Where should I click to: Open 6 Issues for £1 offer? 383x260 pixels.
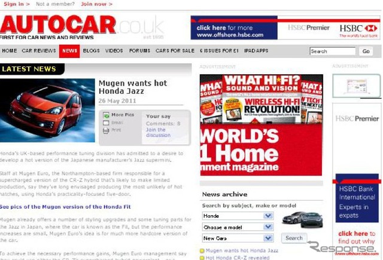click(219, 51)
